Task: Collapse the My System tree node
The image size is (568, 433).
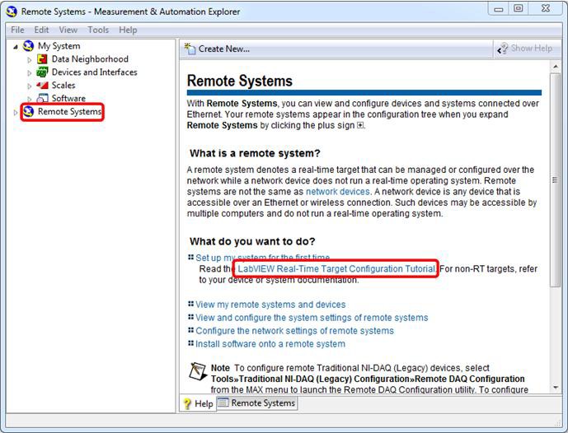Action: (16, 47)
